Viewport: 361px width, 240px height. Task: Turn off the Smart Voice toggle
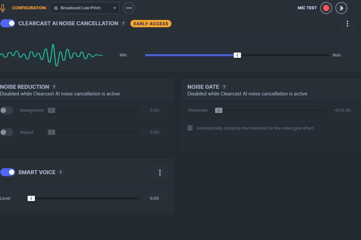tap(8, 172)
